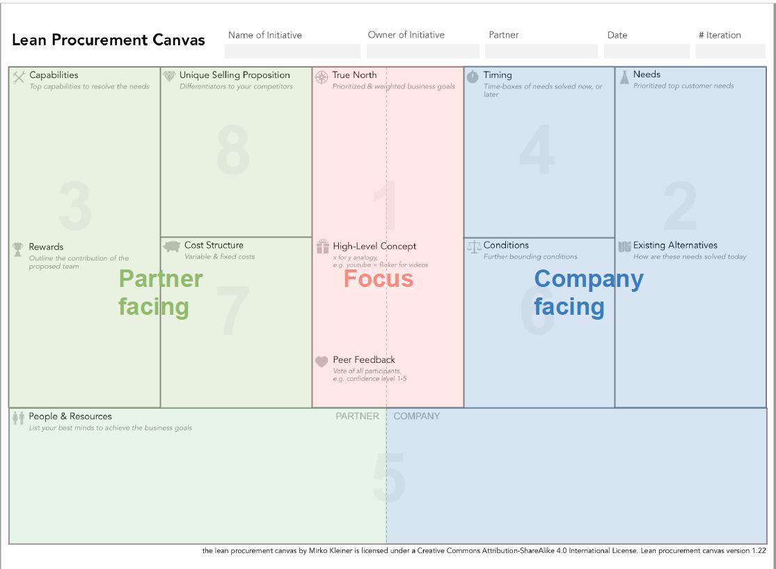Click the Name of Initiative field
776x569 pixels.
(292, 52)
